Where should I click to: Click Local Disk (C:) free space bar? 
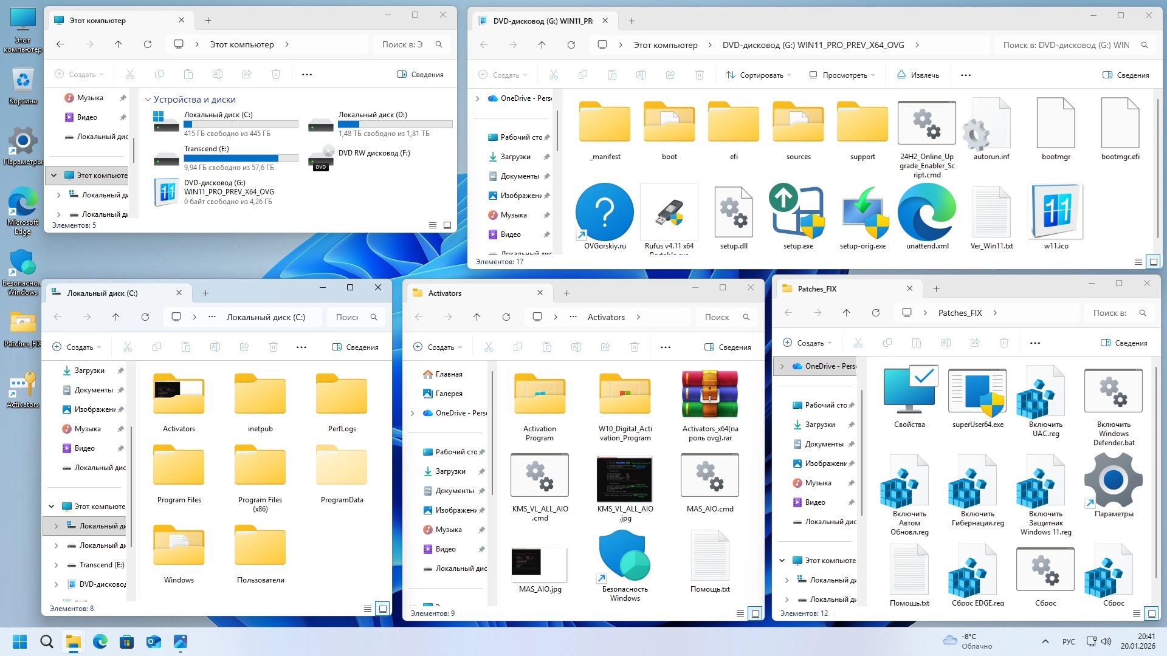click(x=241, y=125)
